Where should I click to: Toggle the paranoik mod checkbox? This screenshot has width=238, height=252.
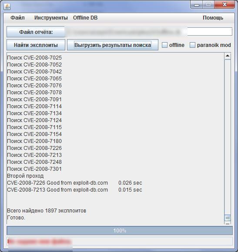192,45
